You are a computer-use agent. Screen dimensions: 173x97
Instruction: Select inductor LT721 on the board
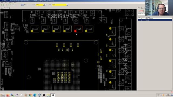pyautogui.click(x=67, y=29)
